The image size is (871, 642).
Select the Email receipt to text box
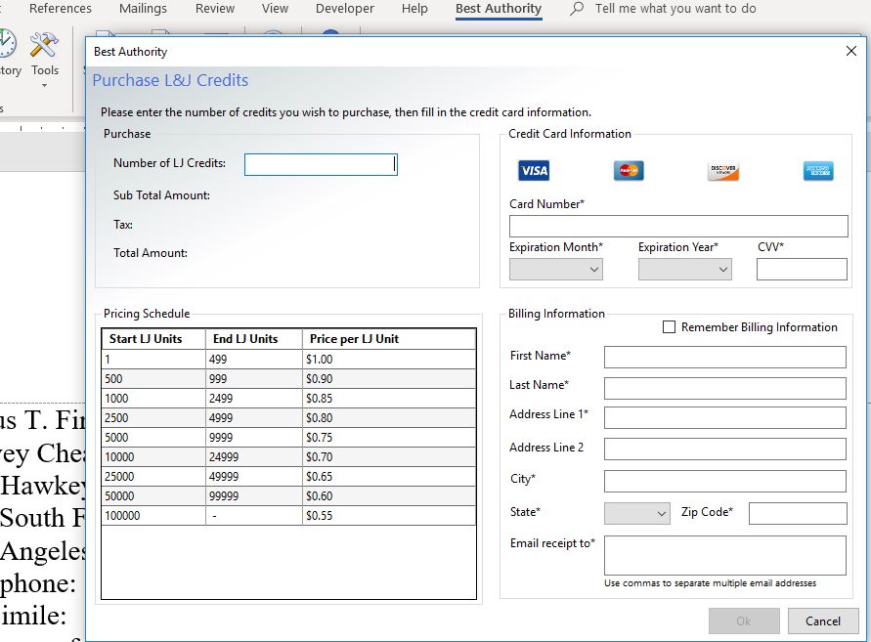click(724, 555)
